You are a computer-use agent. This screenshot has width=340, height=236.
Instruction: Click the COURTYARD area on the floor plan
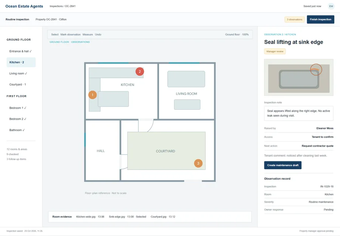166,151
